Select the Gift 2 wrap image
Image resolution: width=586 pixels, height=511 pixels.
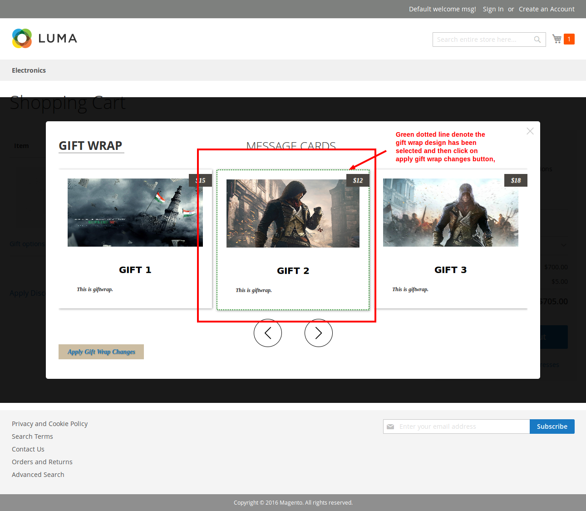293,213
